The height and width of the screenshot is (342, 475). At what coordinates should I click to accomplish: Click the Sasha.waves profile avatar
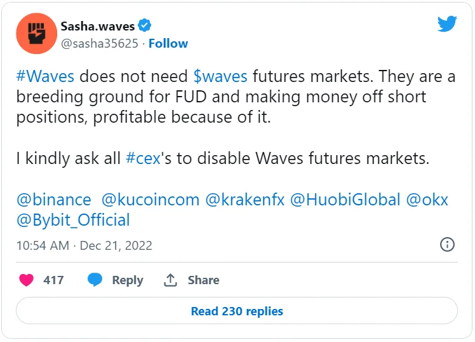tap(35, 34)
